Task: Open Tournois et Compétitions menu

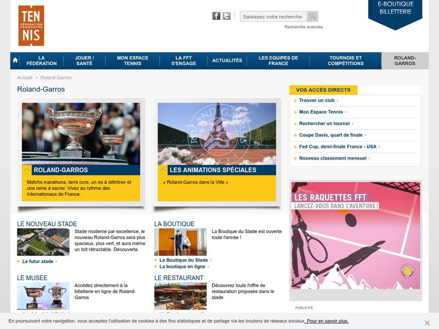Action: coord(346,61)
